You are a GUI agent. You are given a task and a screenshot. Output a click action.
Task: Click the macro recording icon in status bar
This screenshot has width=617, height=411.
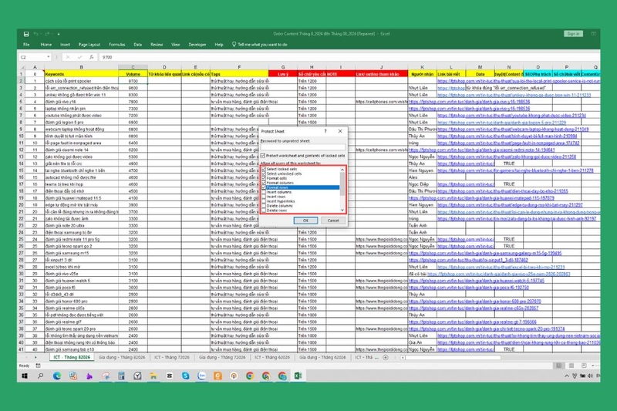pos(38,366)
